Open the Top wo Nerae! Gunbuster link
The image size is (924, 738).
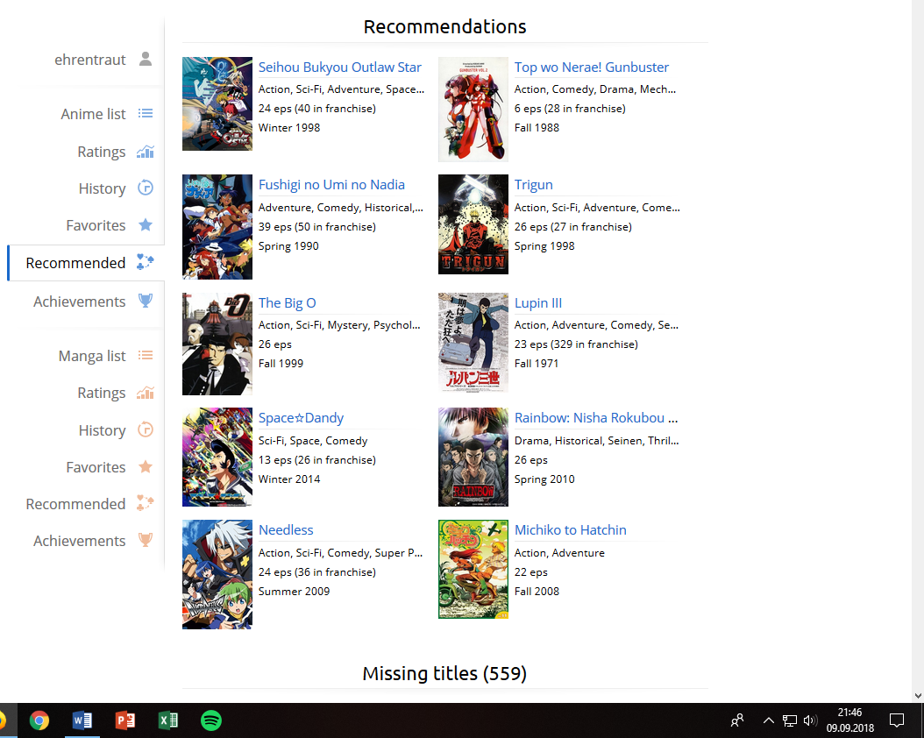pos(592,67)
